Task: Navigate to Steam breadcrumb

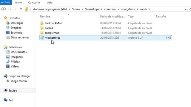Action: click(x=76, y=9)
